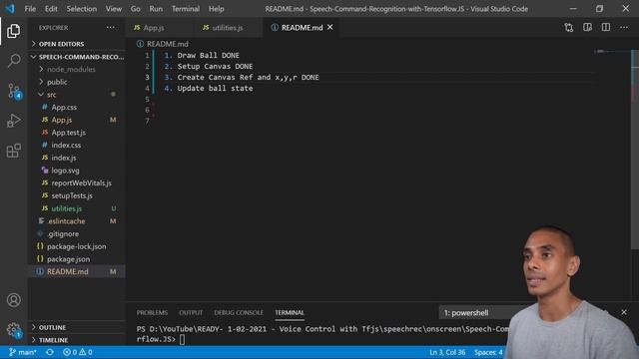Click the Open Changes icon in editor toolbar
The width and height of the screenshot is (639, 359).
[x=568, y=28]
